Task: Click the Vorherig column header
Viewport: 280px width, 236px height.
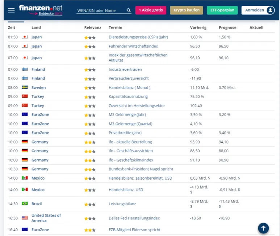Action: [198, 27]
